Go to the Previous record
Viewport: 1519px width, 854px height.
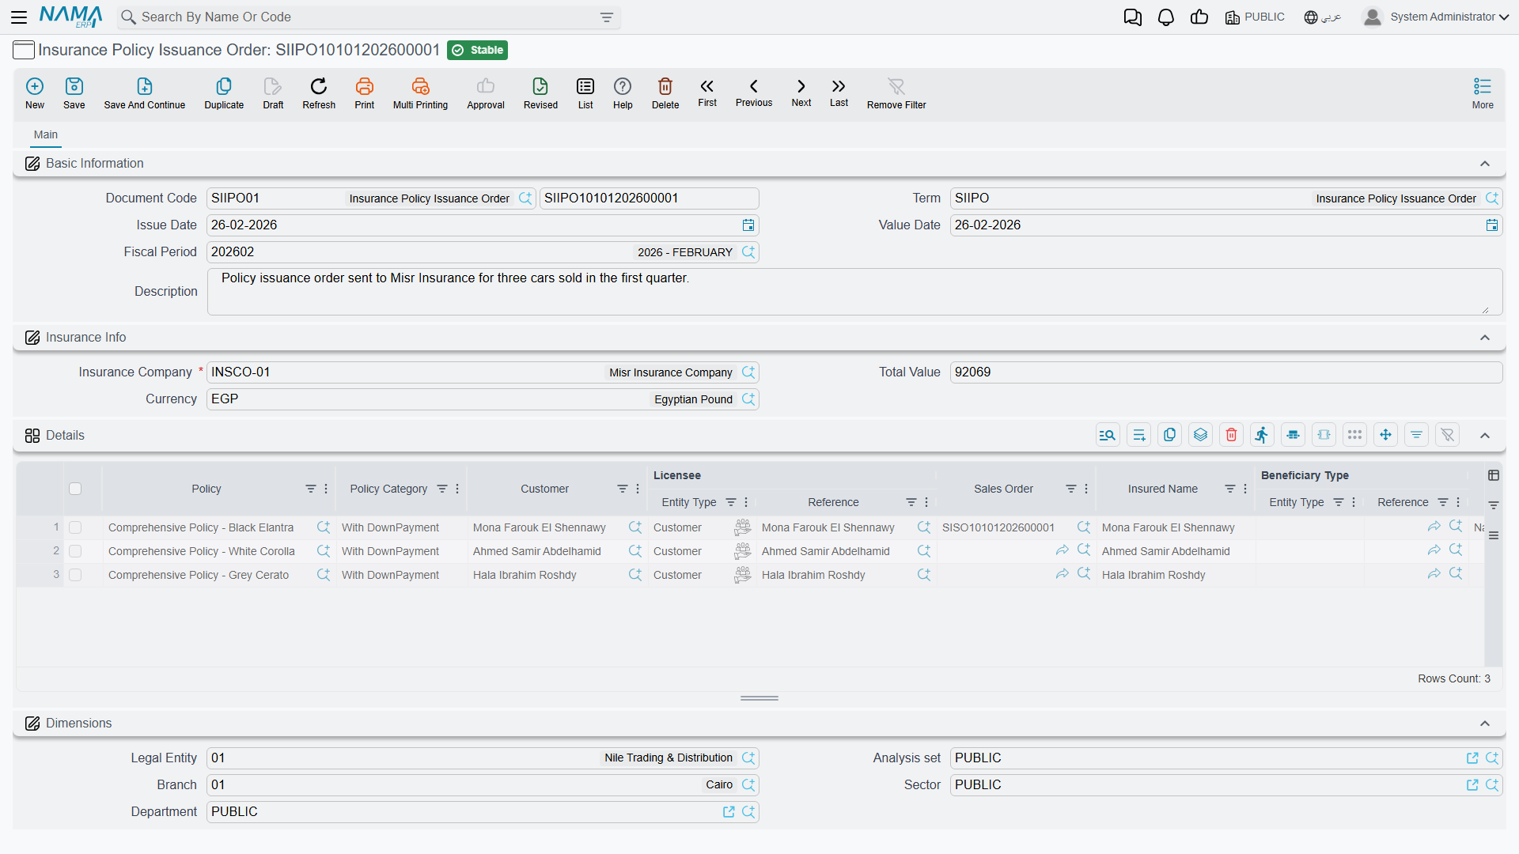click(754, 92)
